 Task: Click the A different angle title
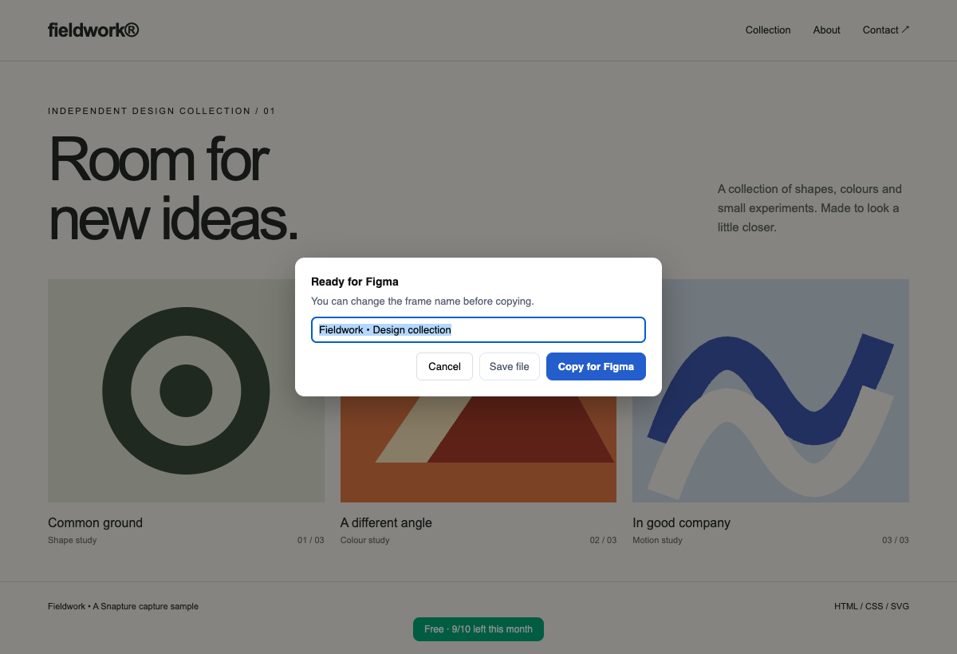click(386, 522)
